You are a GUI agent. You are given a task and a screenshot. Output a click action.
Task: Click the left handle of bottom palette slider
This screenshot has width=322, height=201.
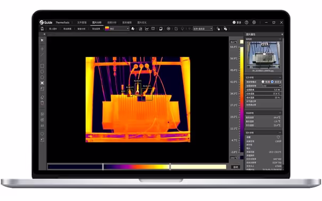pos(103,166)
